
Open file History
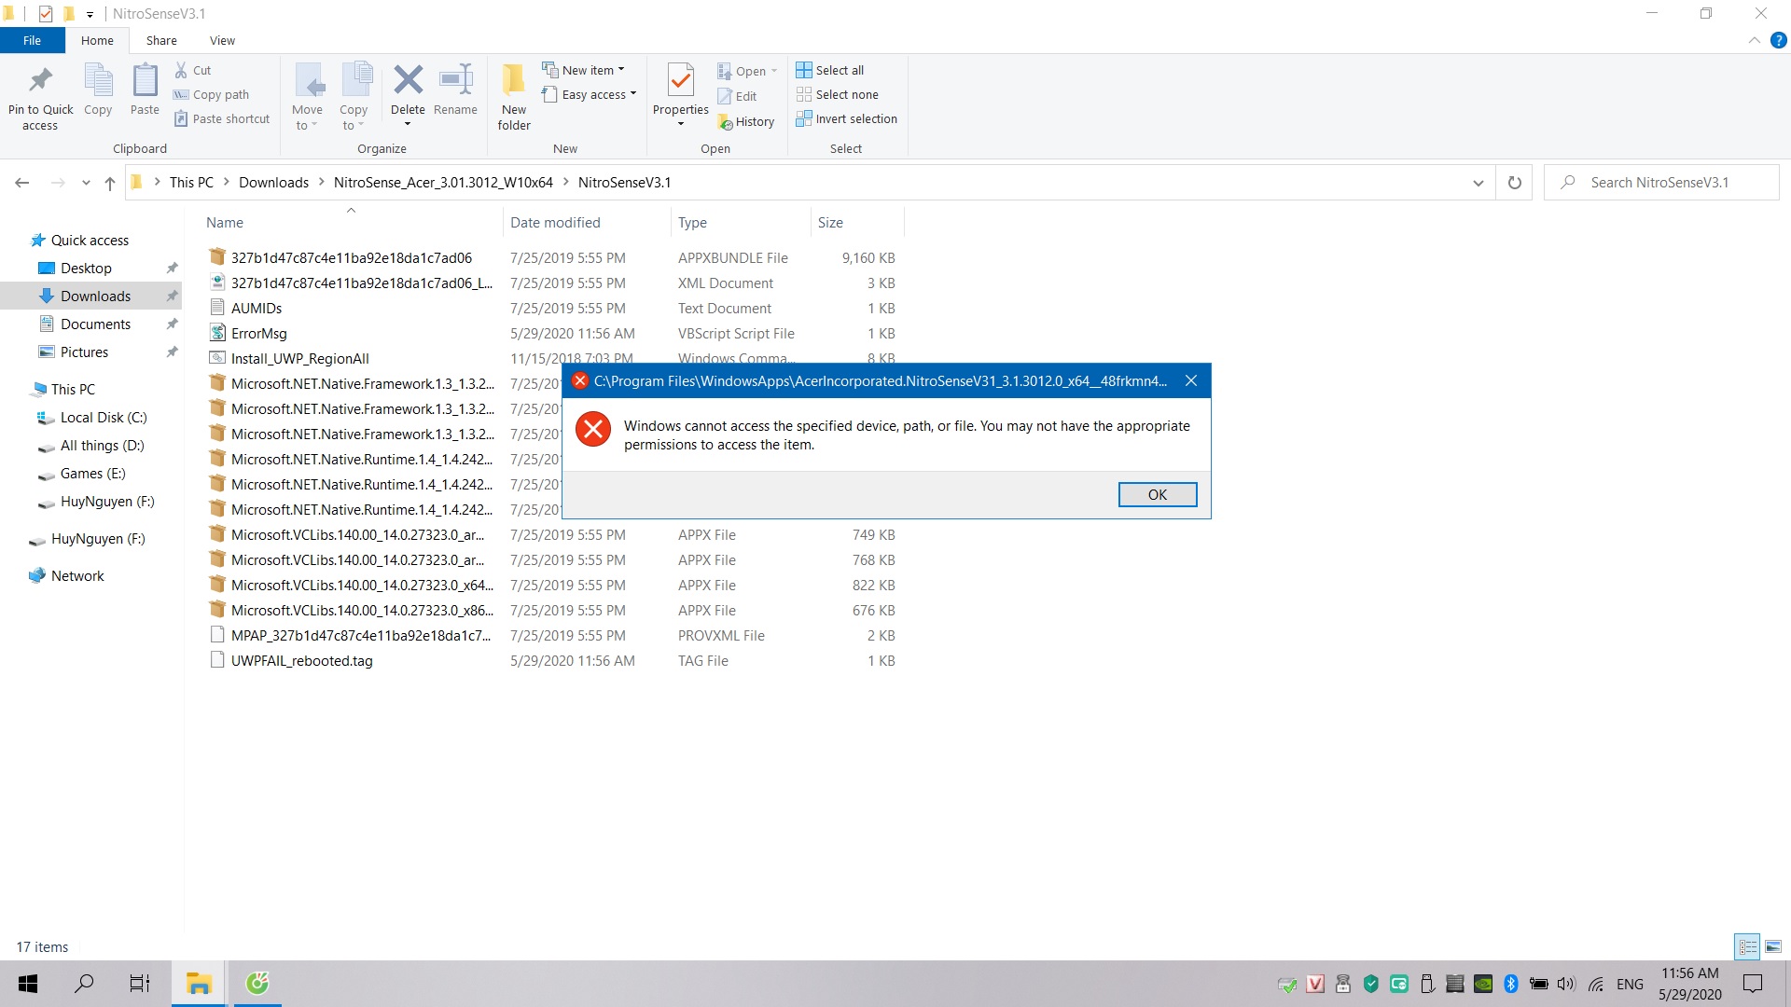[746, 121]
